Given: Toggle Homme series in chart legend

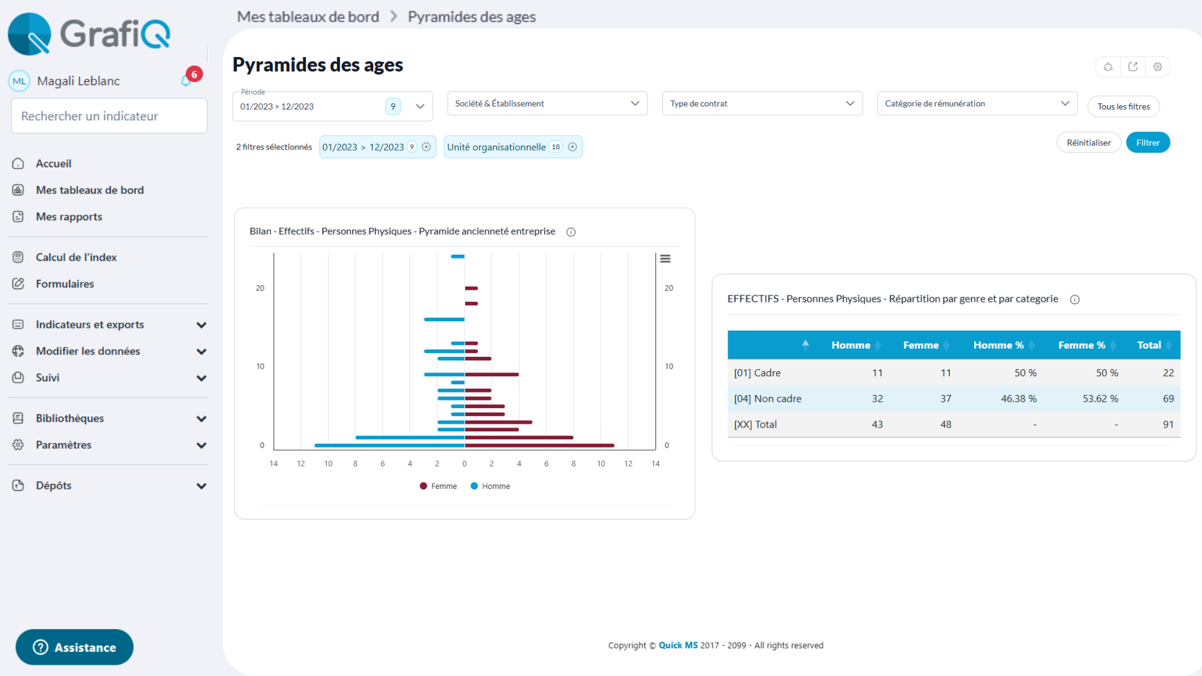Looking at the screenshot, I should click(x=490, y=486).
